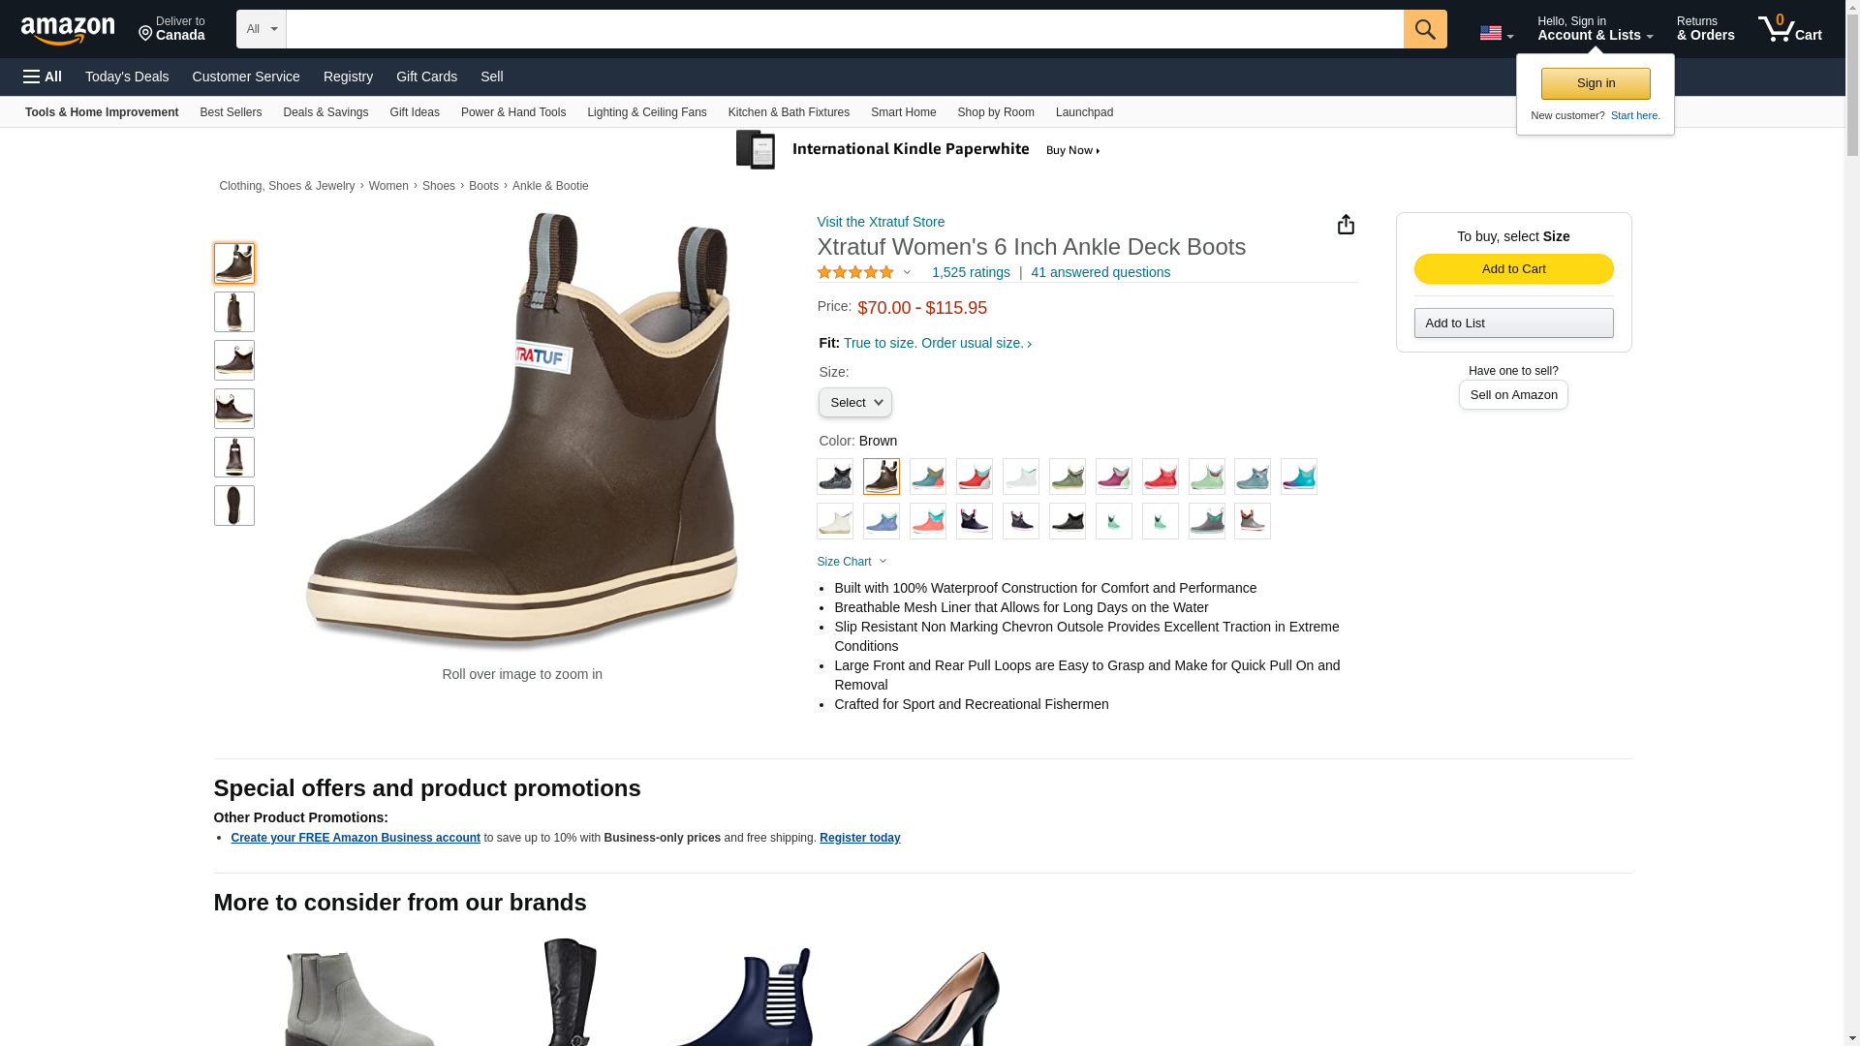Open the shopping cart icon
The height and width of the screenshot is (1046, 1860).
click(x=1789, y=29)
